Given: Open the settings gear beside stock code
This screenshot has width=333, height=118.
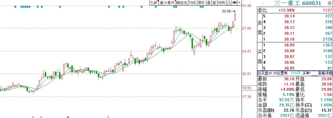Looking at the screenshot, I should click(x=330, y=3).
